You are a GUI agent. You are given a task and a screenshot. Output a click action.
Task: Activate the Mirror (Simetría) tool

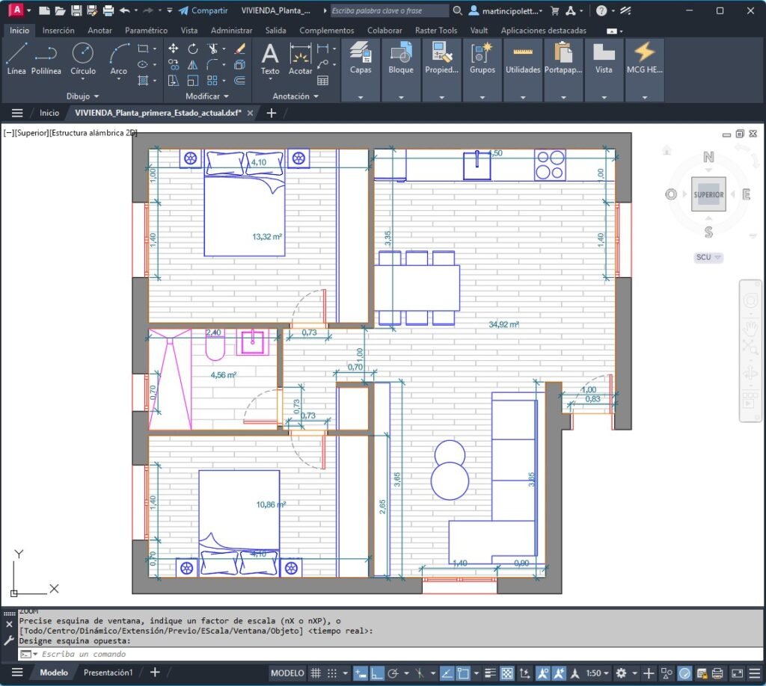click(193, 64)
